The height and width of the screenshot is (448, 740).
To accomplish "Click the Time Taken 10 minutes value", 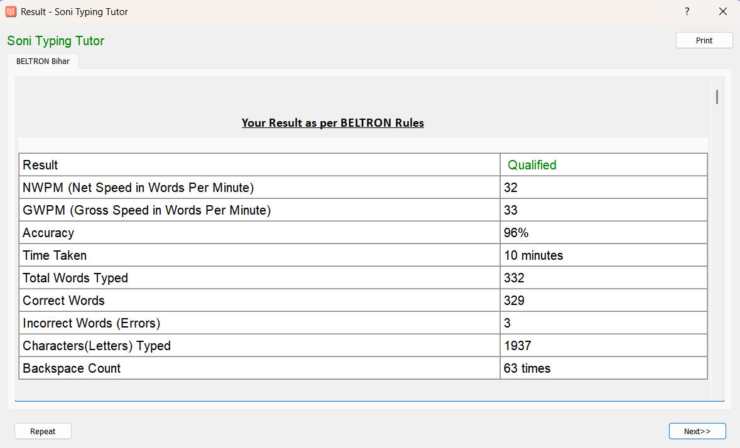I will pyautogui.click(x=533, y=255).
